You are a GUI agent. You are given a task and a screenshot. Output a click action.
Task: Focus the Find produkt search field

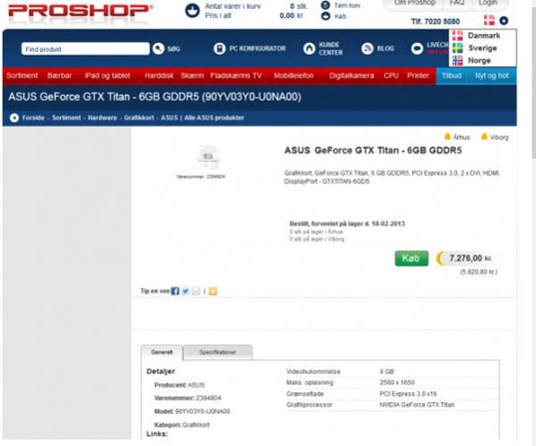tap(86, 49)
